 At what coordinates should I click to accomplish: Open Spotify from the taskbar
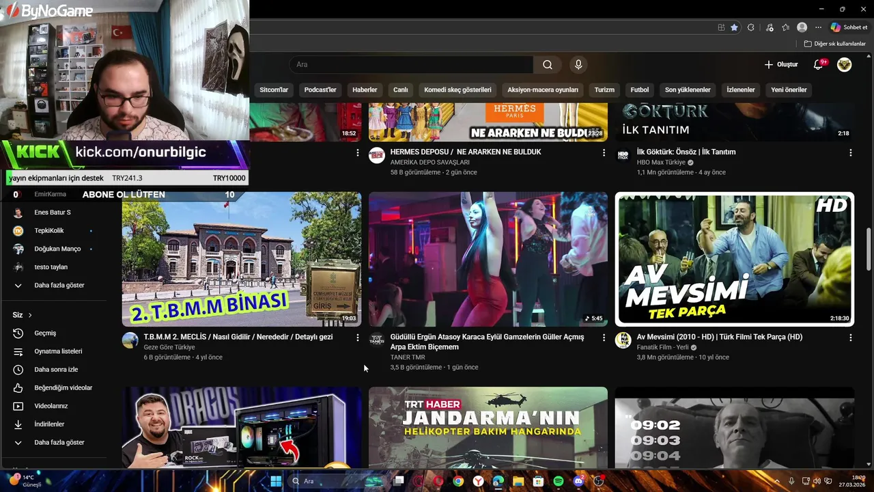coord(559,481)
